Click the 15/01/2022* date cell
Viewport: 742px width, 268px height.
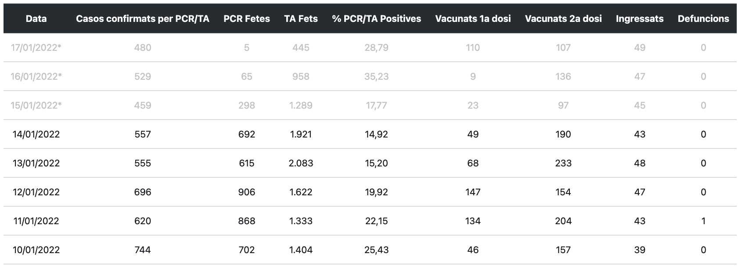click(x=36, y=106)
